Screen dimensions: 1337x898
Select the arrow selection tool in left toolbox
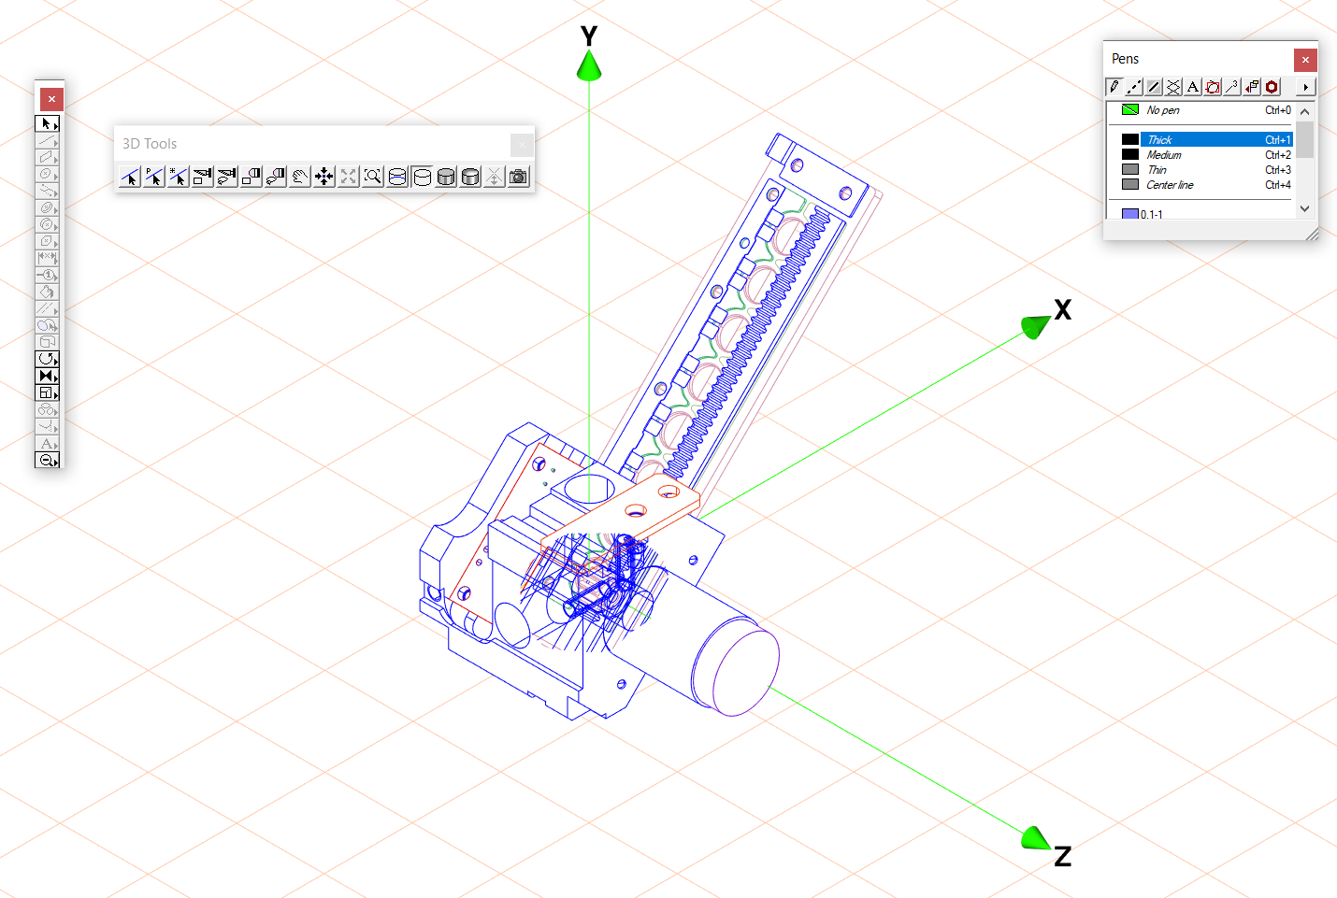click(x=45, y=123)
